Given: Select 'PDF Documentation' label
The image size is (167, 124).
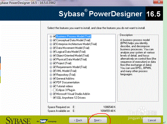Looking at the screenshot, I should click(68, 82).
